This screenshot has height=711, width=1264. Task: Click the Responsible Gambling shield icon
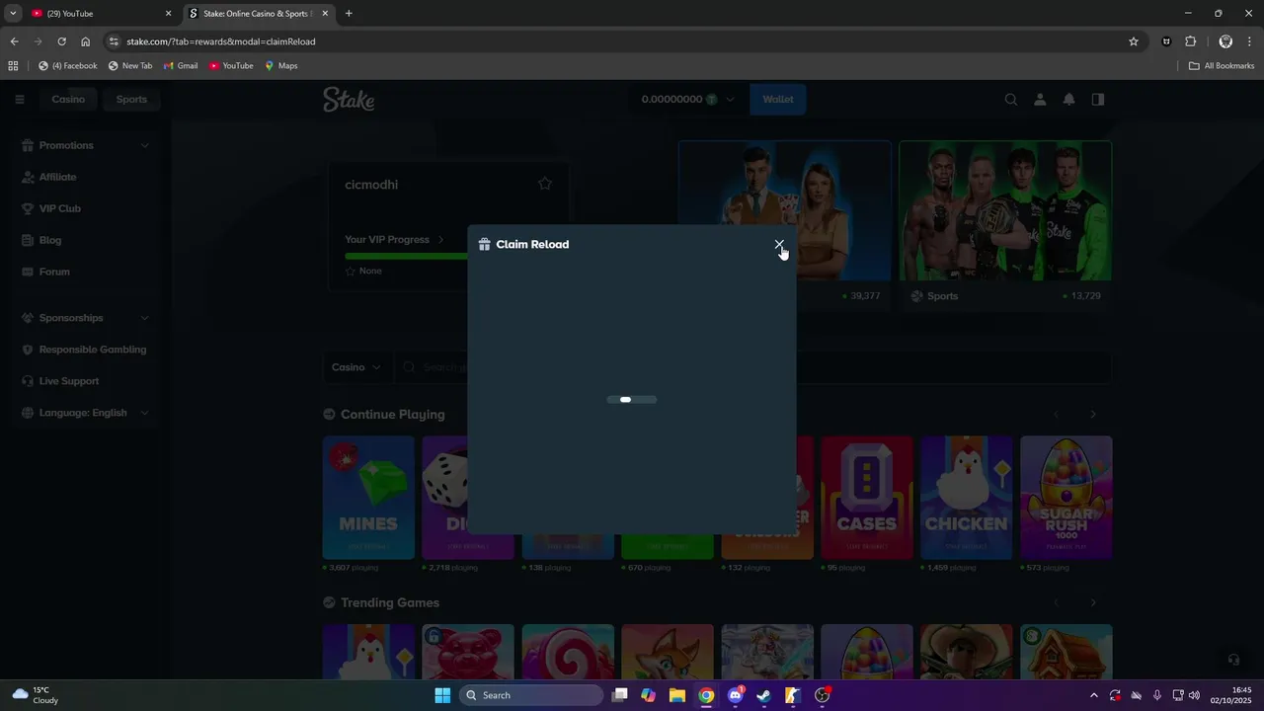point(28,350)
